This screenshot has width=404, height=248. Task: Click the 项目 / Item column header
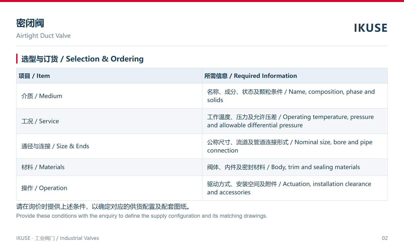pos(109,76)
